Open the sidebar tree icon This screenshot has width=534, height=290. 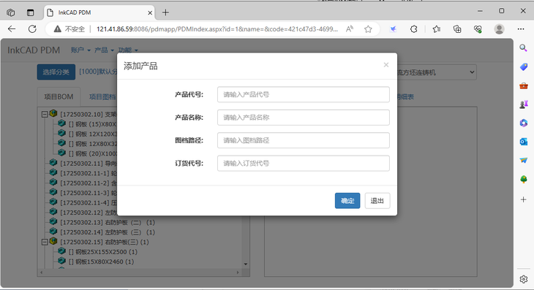pos(524,179)
